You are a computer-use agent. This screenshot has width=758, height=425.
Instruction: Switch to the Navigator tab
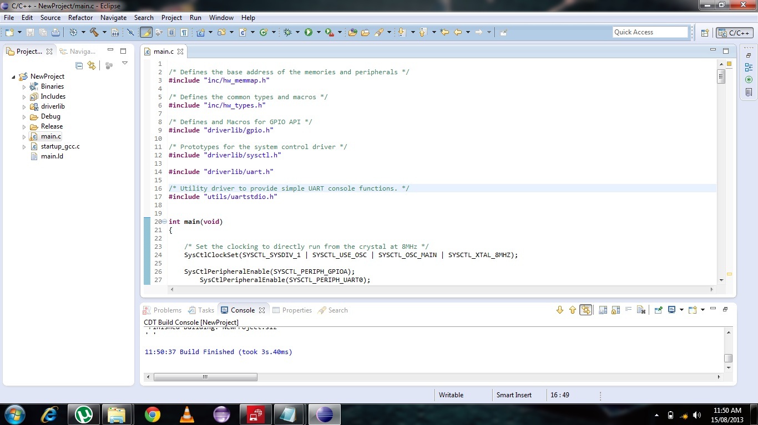pyautogui.click(x=78, y=52)
